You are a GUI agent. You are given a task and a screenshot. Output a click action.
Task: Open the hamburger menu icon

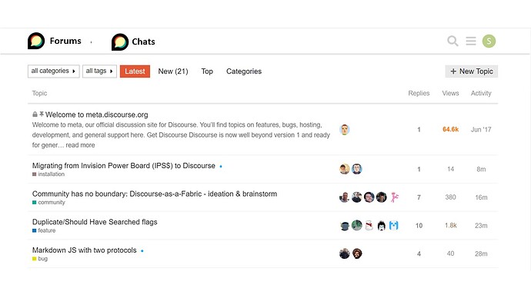pyautogui.click(x=471, y=41)
